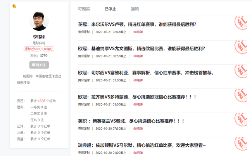Click the 竞篮 累计 0 个红单 stat
This screenshot has height=156, width=252.
[34, 139]
